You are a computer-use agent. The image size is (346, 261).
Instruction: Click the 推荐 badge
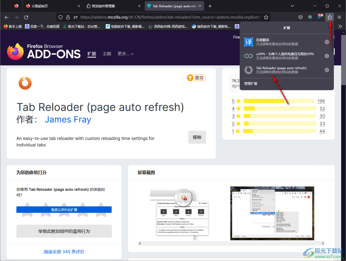(x=196, y=78)
